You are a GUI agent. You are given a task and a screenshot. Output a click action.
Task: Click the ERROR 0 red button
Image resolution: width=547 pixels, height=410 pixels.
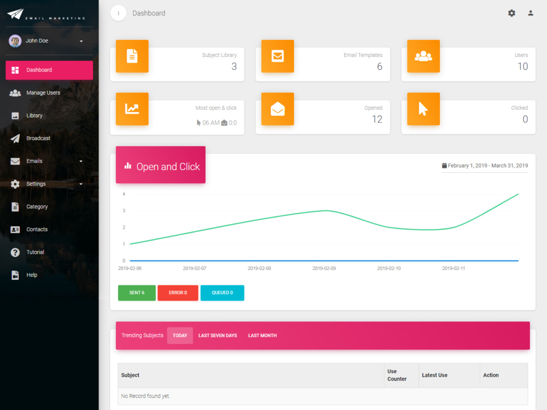tap(178, 293)
